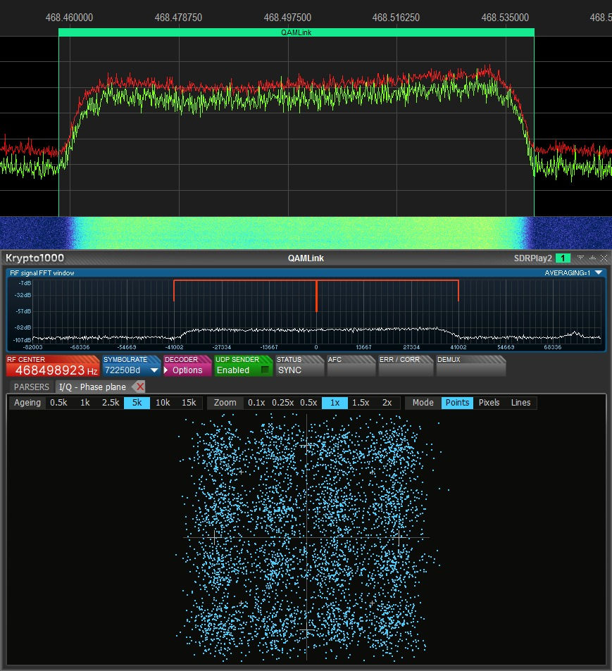This screenshot has width=612, height=671.
Task: Click the UDP SENDER label
Action: click(237, 360)
